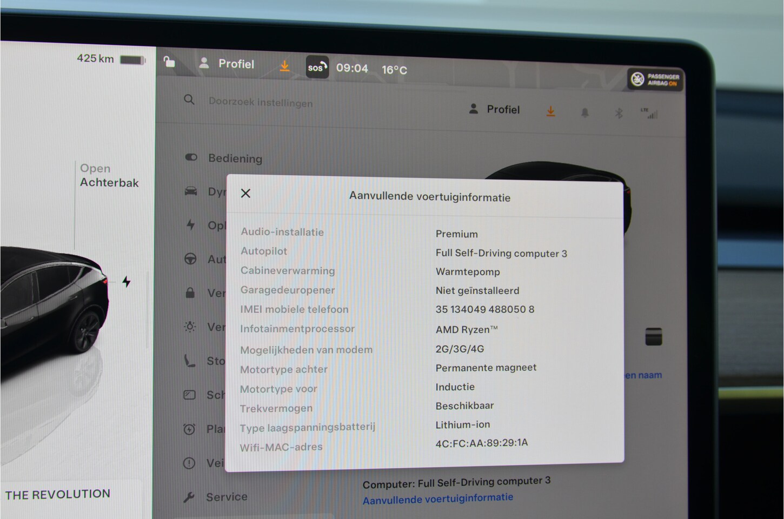The width and height of the screenshot is (784, 519).
Task: Tap the lock icon in top bar
Action: pos(169,62)
